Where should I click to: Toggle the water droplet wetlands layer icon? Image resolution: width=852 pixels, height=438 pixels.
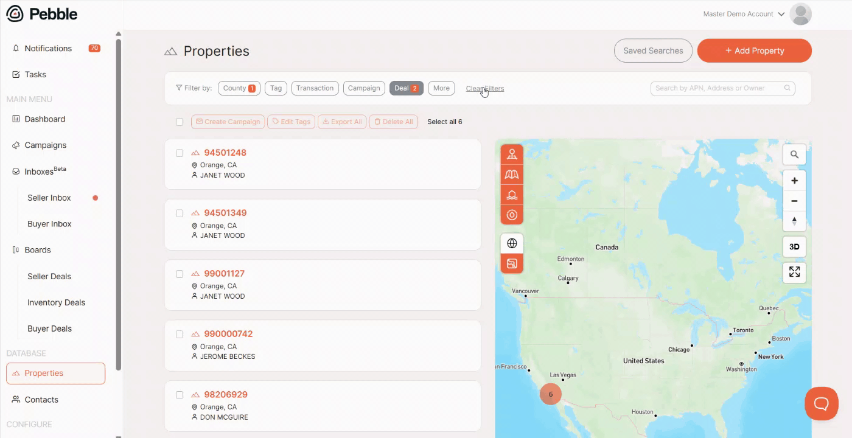point(512,215)
